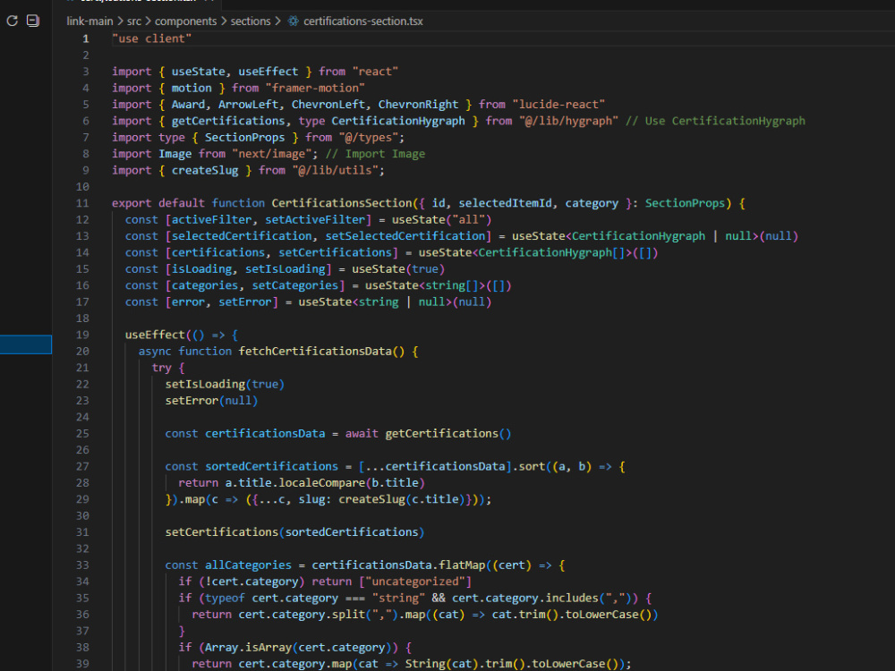Click the "// Import Image" comment
Screen dimensions: 895x671
pos(375,154)
